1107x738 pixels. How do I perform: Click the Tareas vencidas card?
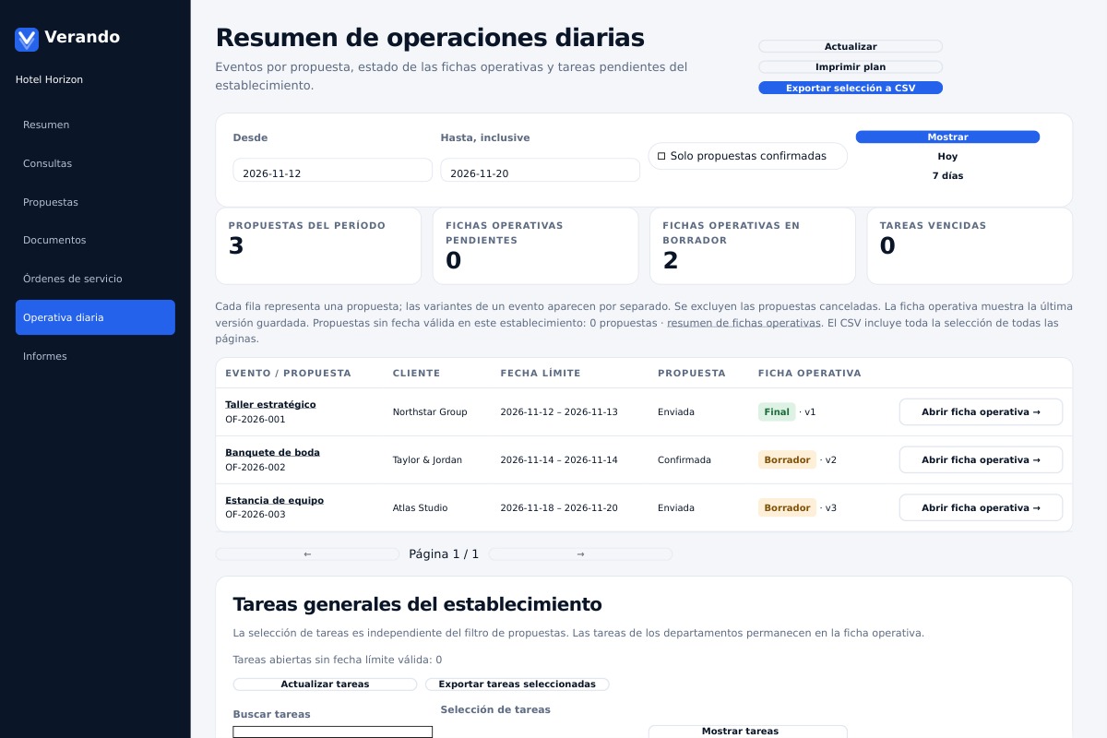pos(970,246)
